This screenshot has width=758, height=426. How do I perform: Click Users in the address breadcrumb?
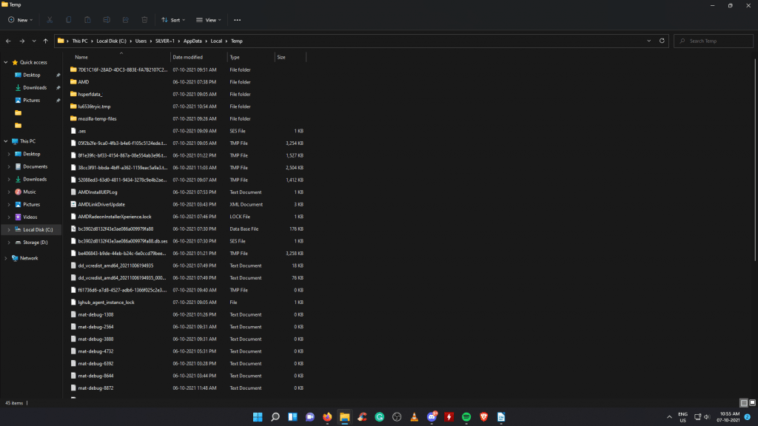pos(141,41)
